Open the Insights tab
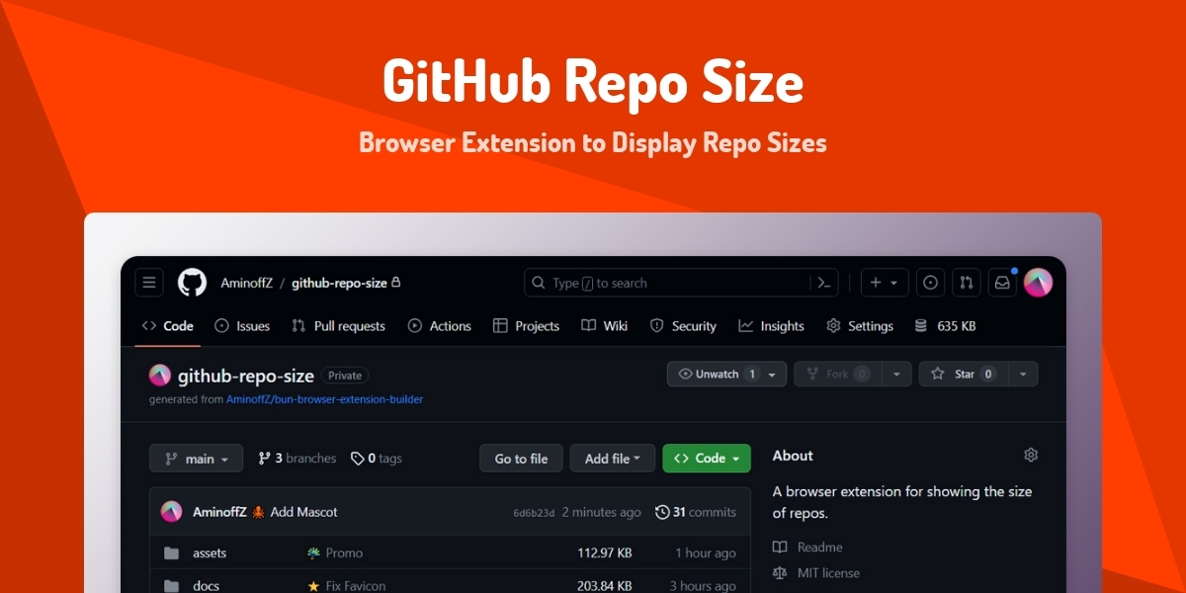 pyautogui.click(x=771, y=326)
